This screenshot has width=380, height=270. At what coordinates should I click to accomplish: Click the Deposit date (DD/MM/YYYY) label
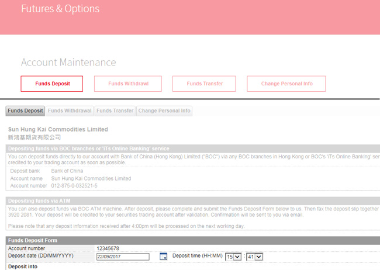(x=41, y=256)
